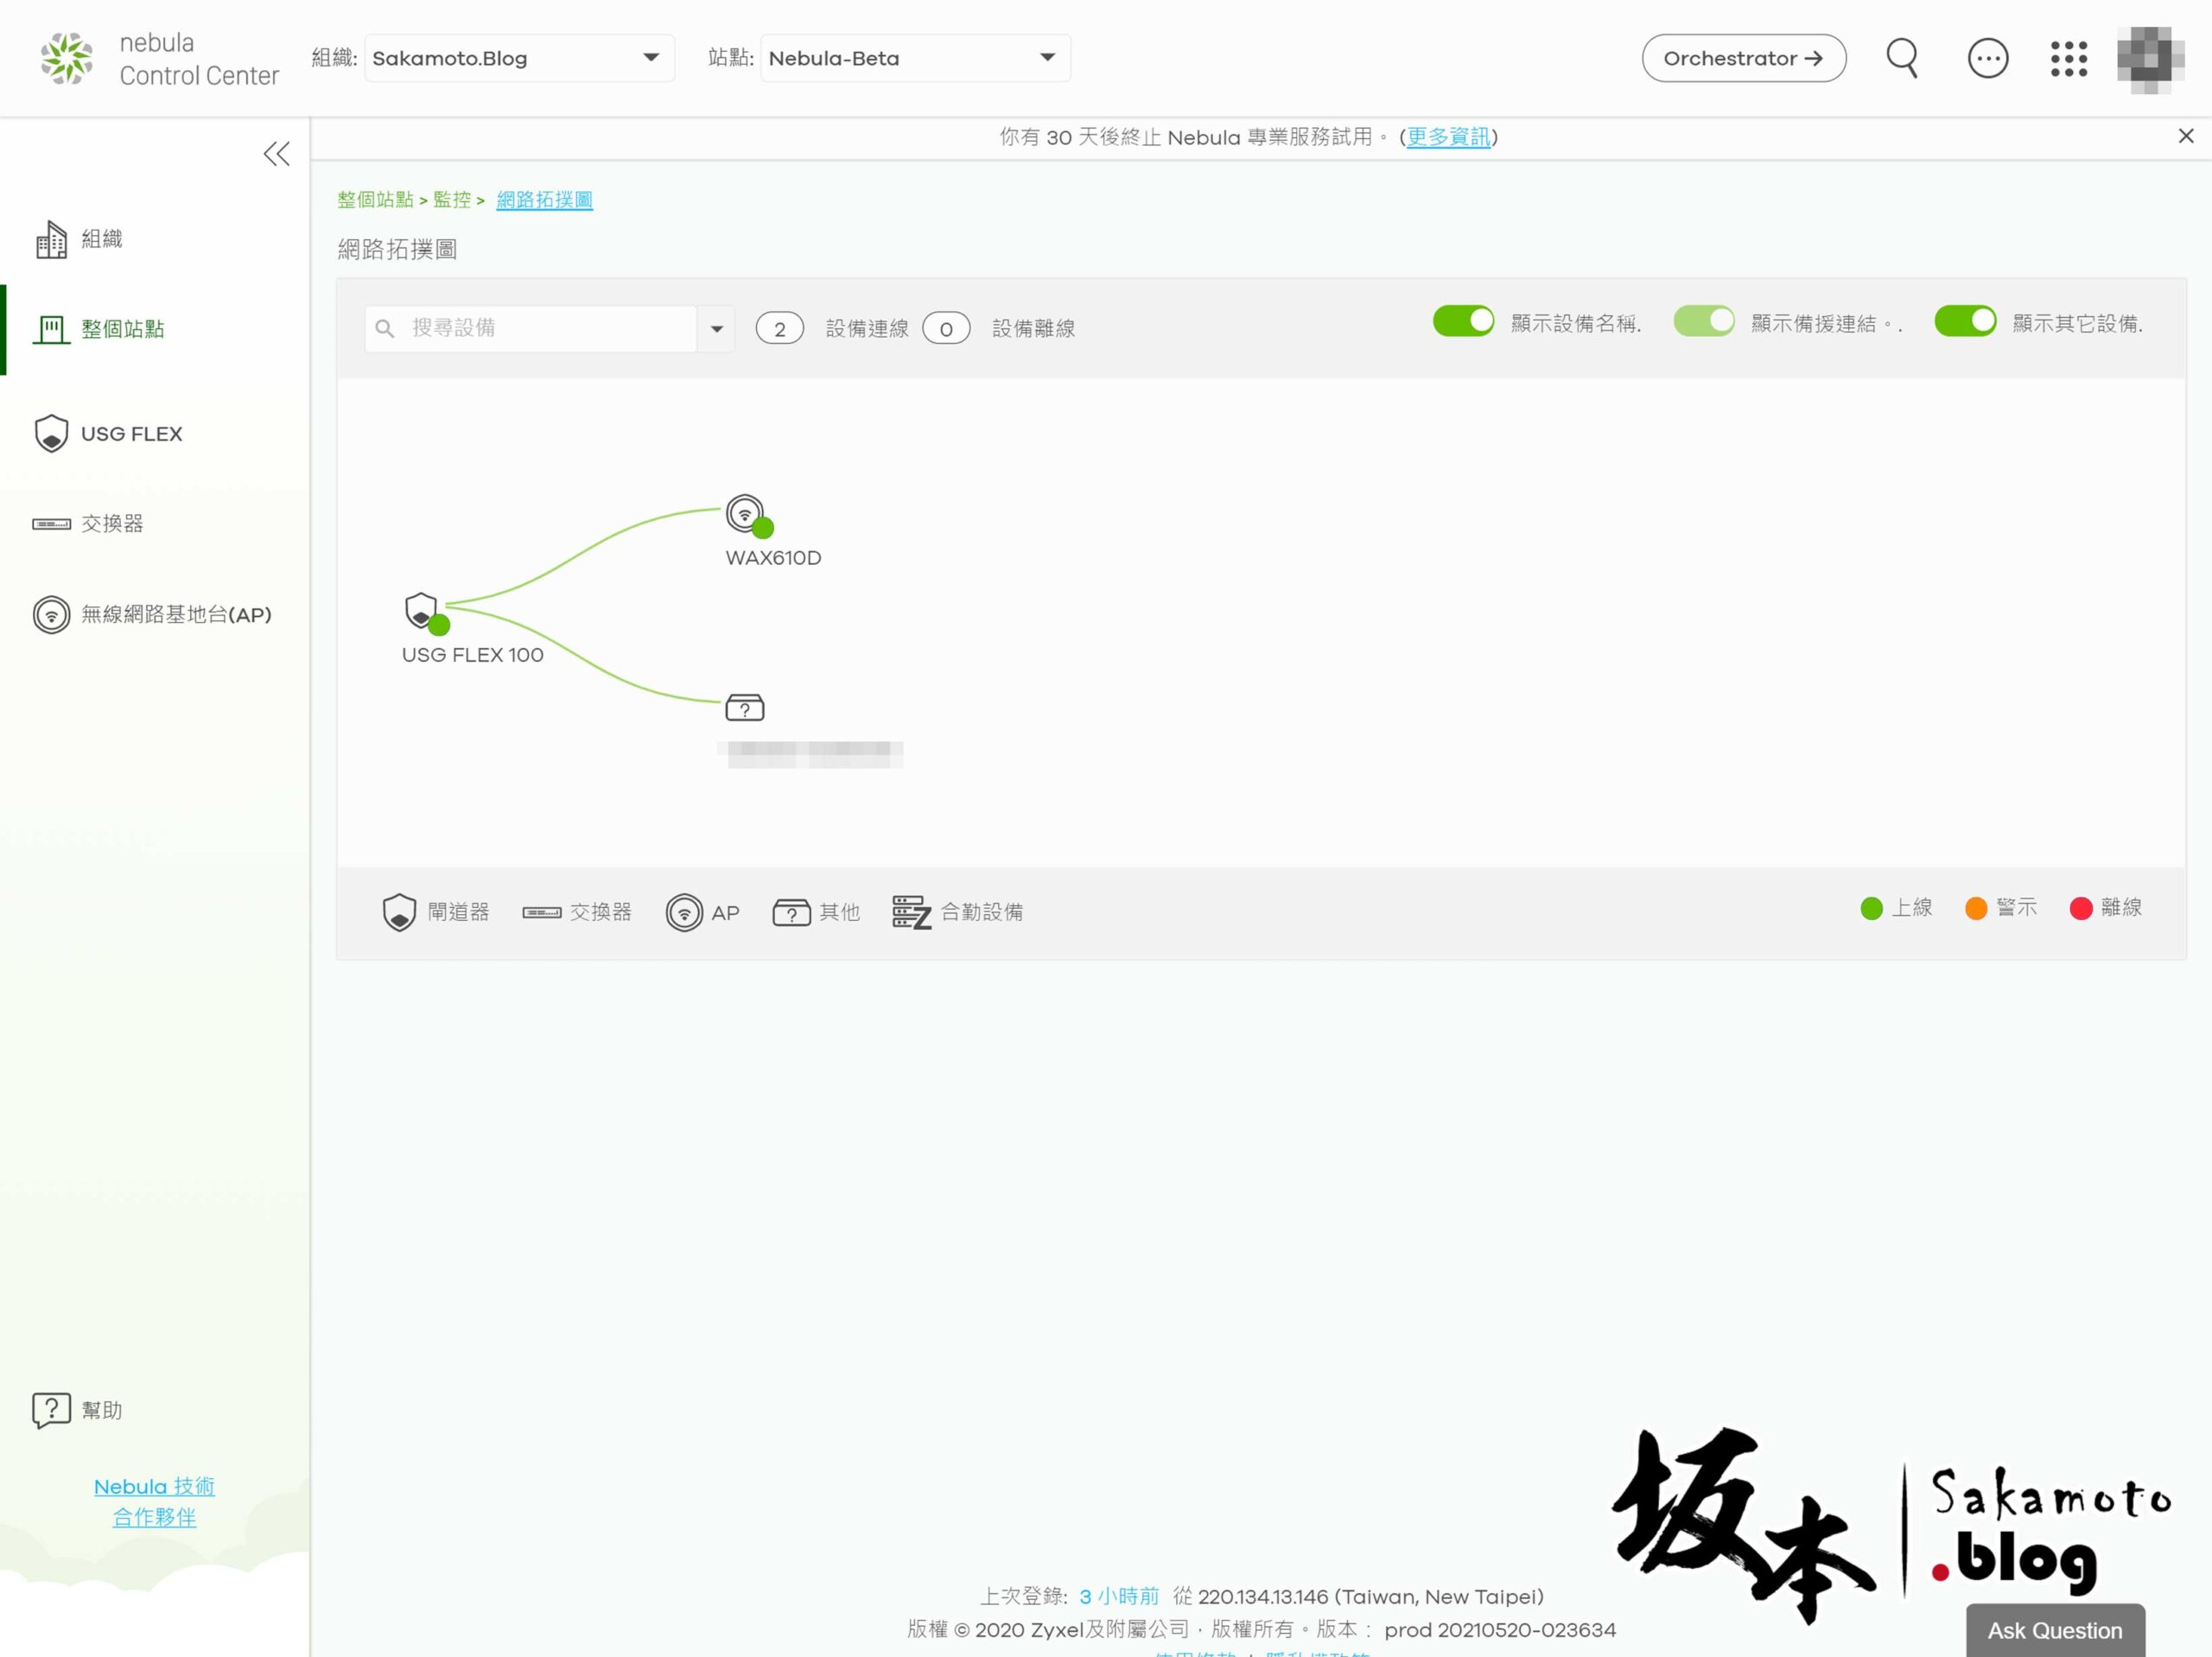Open the 交換器 sidebar menu
Image resolution: width=2212 pixels, height=1657 pixels.
(x=88, y=523)
